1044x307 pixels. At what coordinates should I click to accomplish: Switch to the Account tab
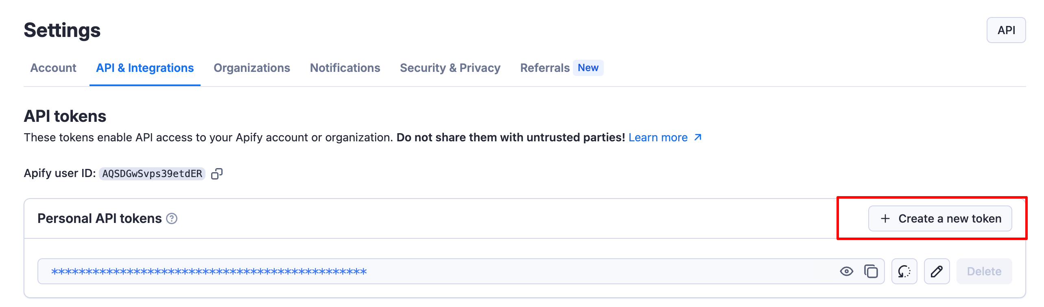pyautogui.click(x=53, y=68)
